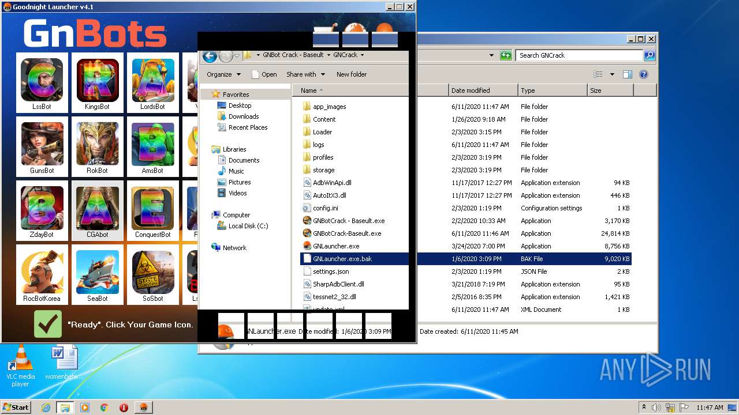Screen dimensions: 739x415
Task: Open the Word document on desktop
Action: pyautogui.click(x=64, y=363)
